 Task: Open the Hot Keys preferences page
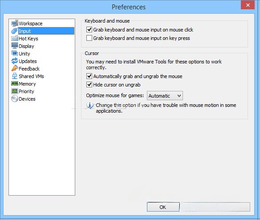[x=28, y=39]
